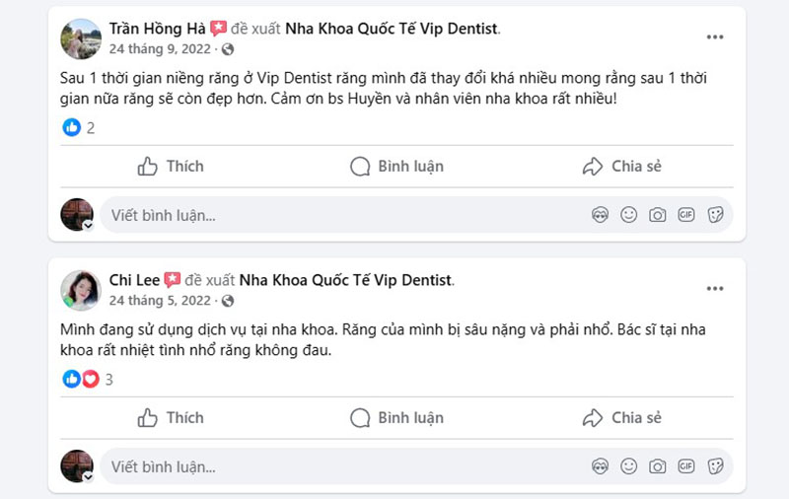789x499 pixels.
Task: Open Chi Lee's profile picture
Action: point(80,290)
